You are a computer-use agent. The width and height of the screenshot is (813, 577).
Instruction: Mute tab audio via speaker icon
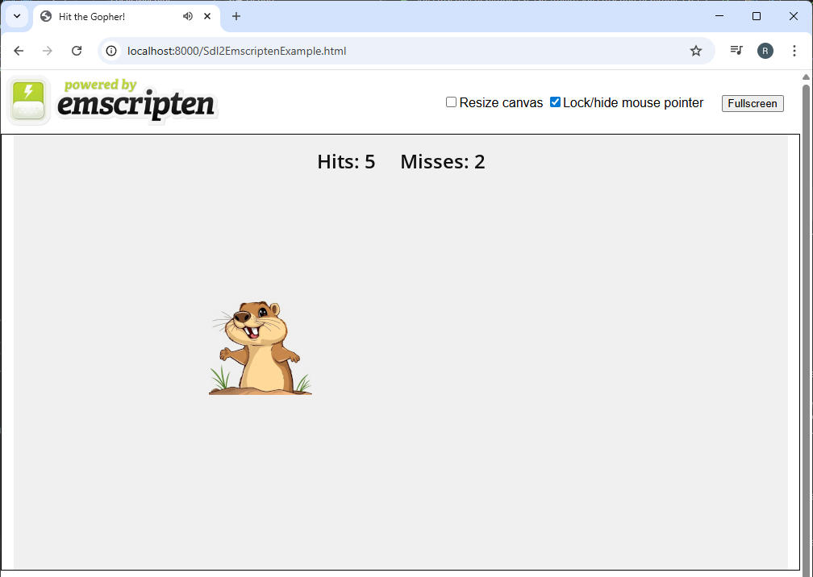click(188, 16)
